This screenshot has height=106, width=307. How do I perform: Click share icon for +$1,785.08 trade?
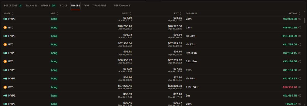(299, 45)
